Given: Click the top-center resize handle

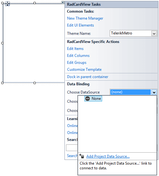Looking at the screenshot, I should 35,3.
